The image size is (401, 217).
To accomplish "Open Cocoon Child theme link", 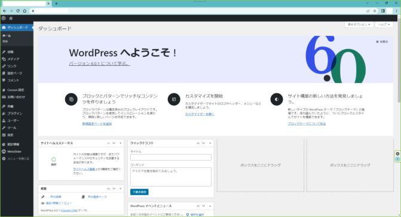I will point(69,210).
